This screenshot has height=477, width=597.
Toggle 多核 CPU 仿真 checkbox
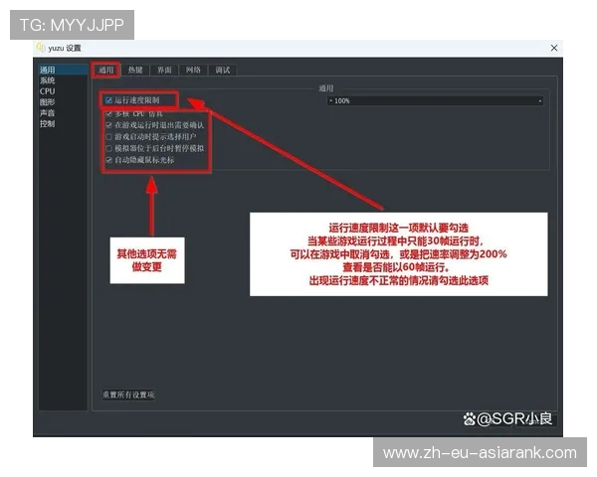point(108,113)
